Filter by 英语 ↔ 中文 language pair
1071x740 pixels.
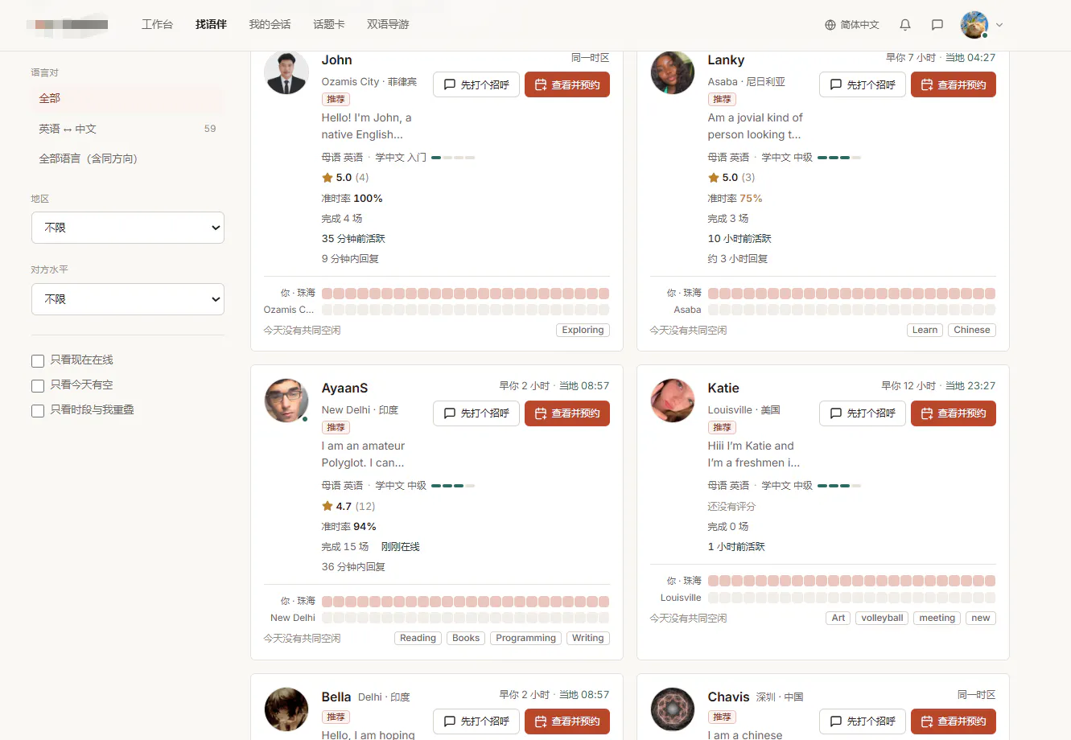coord(127,129)
